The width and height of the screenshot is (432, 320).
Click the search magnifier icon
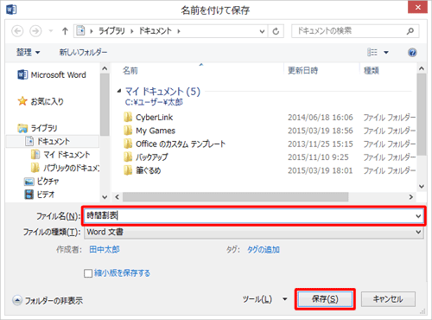[x=410, y=31]
